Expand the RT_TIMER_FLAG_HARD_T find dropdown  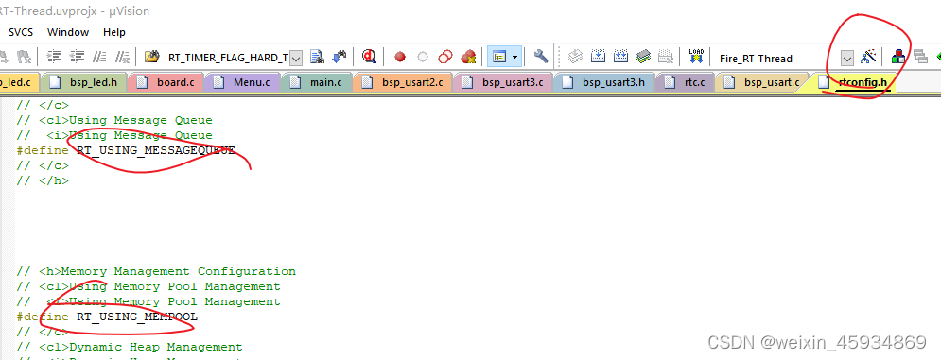tap(296, 59)
